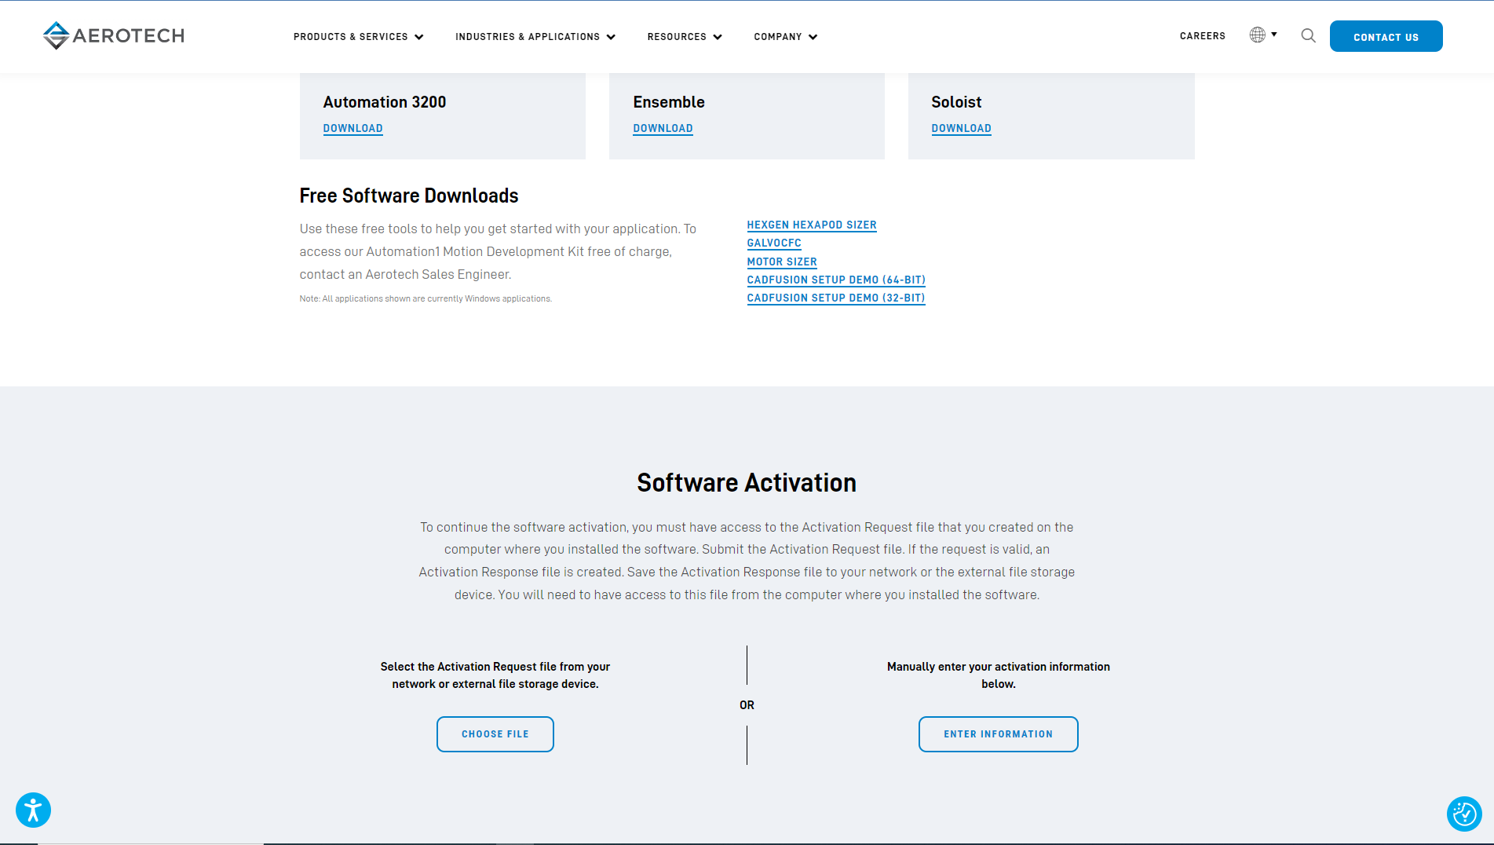Open the search magnifier icon
The image size is (1494, 845).
coord(1308,35)
